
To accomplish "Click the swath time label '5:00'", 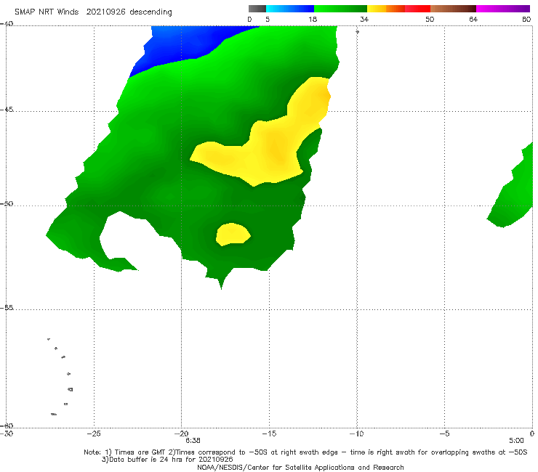I will pyautogui.click(x=516, y=441).
